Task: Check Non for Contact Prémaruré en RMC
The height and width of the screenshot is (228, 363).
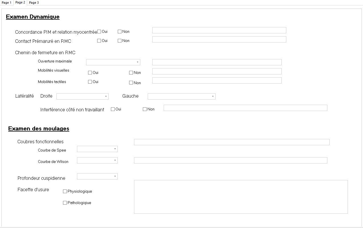Action: 120,41
